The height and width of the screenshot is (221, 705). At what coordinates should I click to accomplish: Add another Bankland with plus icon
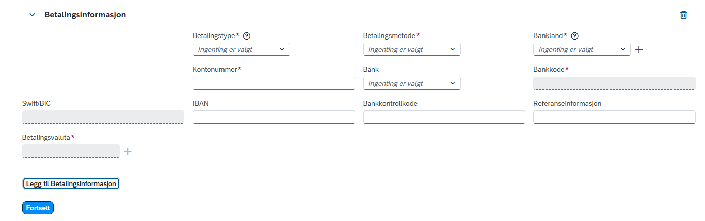[x=639, y=49]
